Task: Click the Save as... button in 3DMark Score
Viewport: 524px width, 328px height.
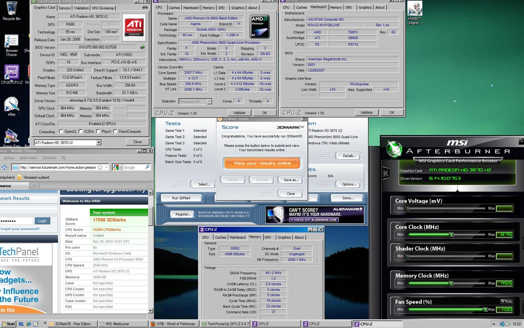Action: pos(291,180)
